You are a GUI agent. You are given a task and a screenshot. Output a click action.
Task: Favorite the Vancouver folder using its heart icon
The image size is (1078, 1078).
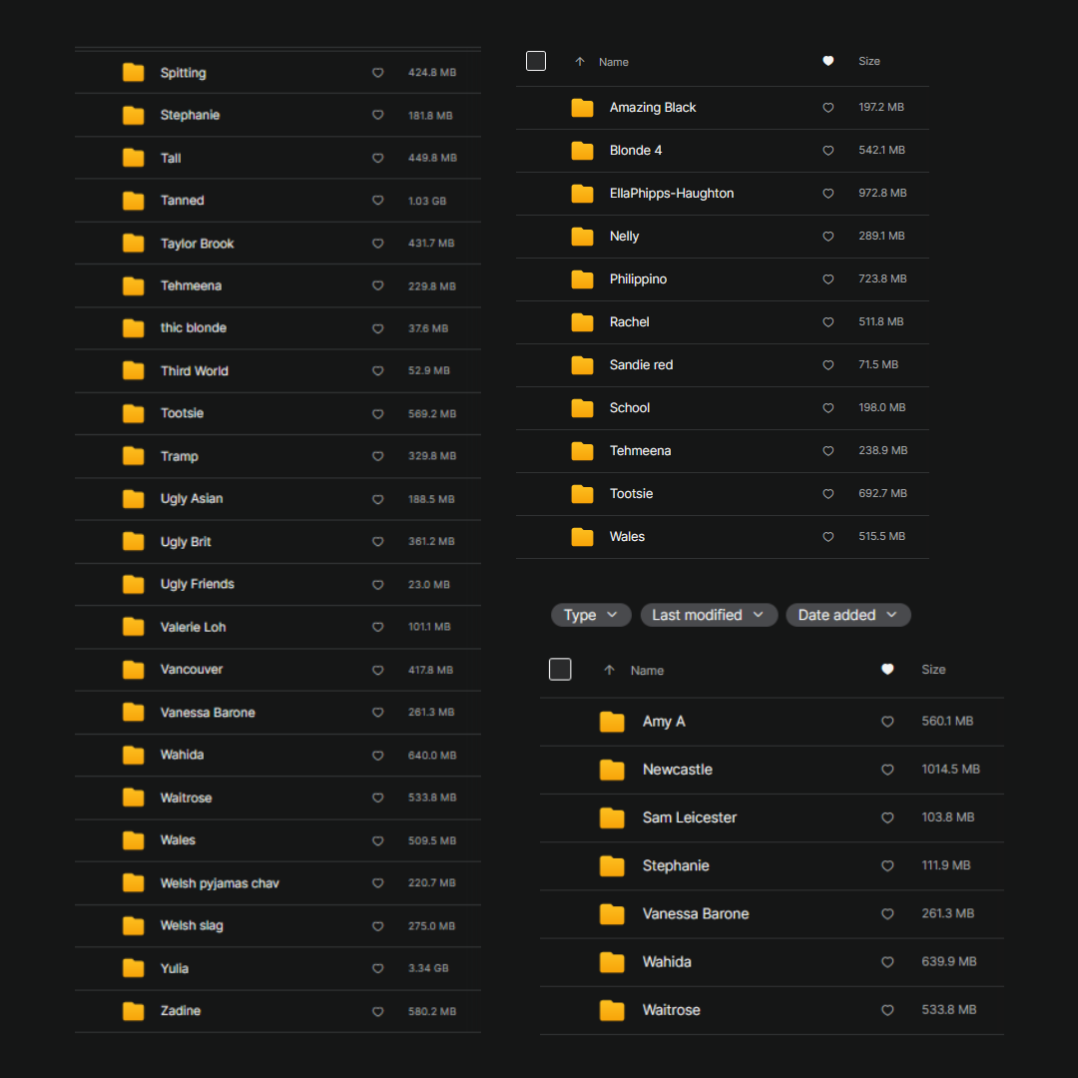pos(377,670)
